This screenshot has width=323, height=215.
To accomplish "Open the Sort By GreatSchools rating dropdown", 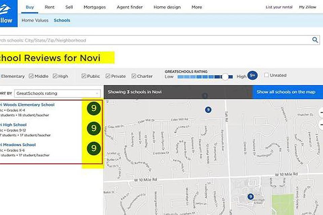I will (57, 93).
